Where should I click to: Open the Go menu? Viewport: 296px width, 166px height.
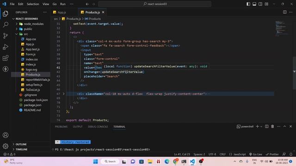tap(55, 4)
